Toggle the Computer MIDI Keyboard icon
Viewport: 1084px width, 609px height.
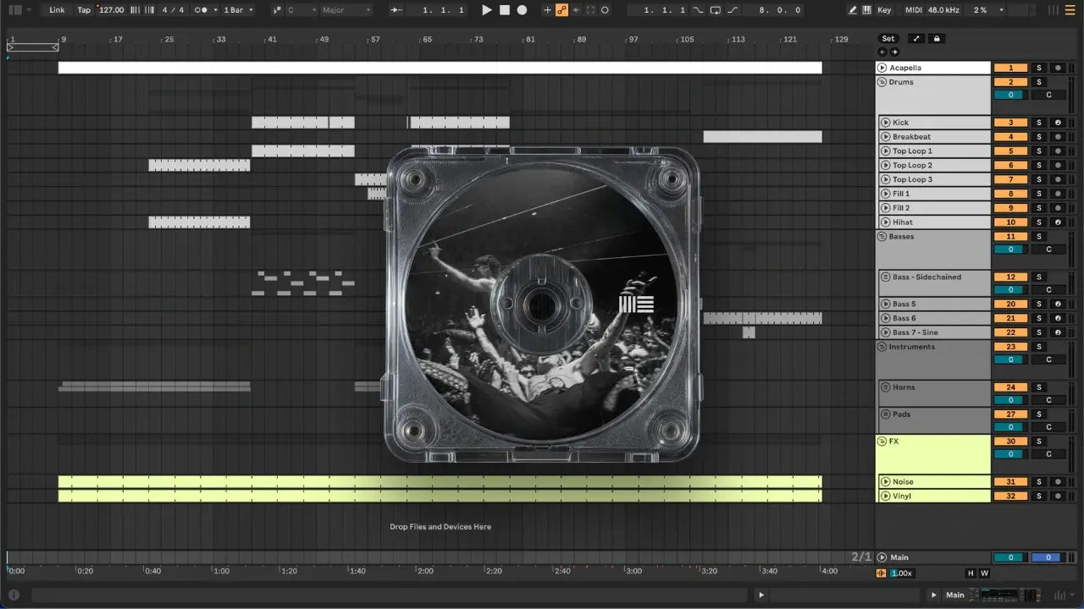(866, 10)
